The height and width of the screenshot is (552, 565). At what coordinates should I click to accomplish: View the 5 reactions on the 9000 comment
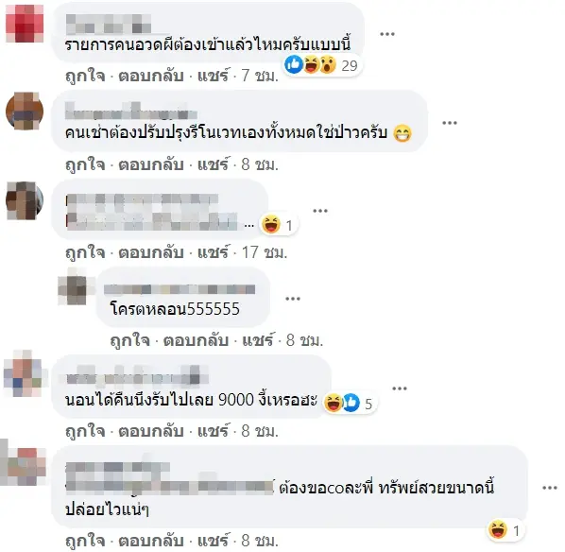(350, 403)
